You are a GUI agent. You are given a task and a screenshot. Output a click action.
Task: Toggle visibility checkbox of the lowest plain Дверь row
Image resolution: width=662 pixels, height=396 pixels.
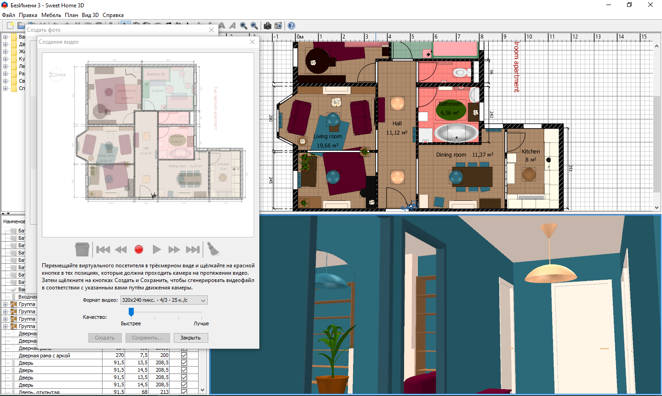tap(184, 385)
